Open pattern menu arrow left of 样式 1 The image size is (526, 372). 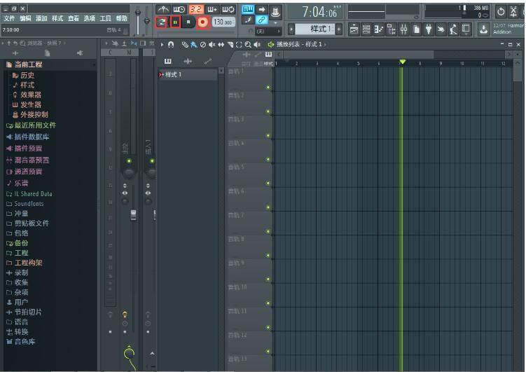(291, 29)
